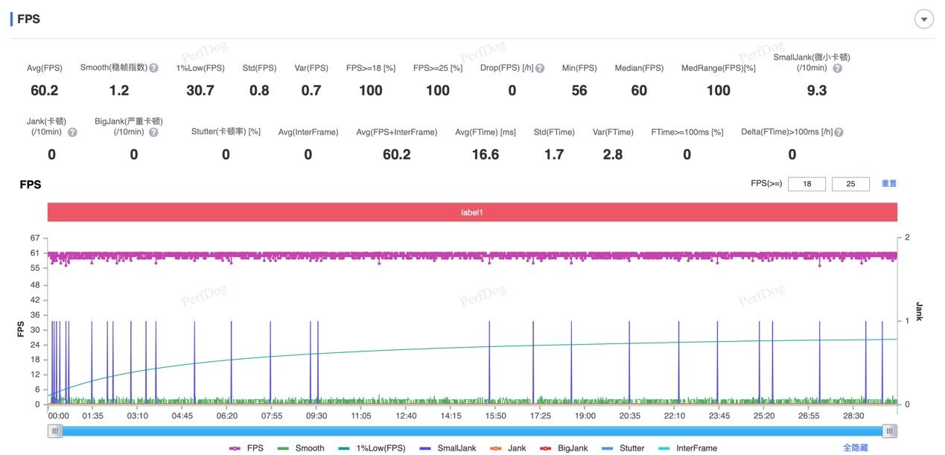Viewport: 945px width, 455px height.
Task: Click the blue time range slider track
Action: pos(472,431)
